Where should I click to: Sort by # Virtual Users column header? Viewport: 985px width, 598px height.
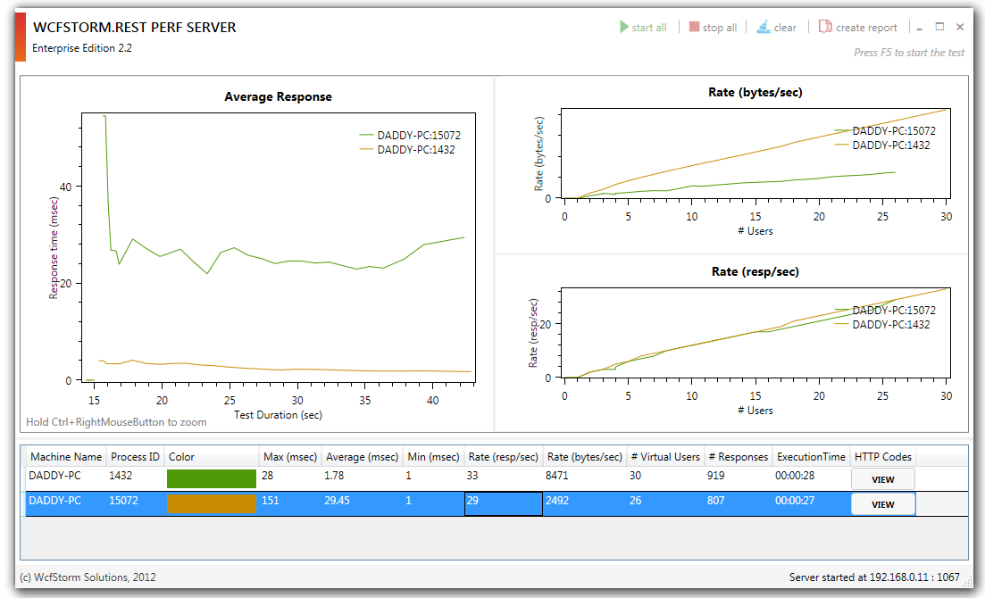[666, 457]
